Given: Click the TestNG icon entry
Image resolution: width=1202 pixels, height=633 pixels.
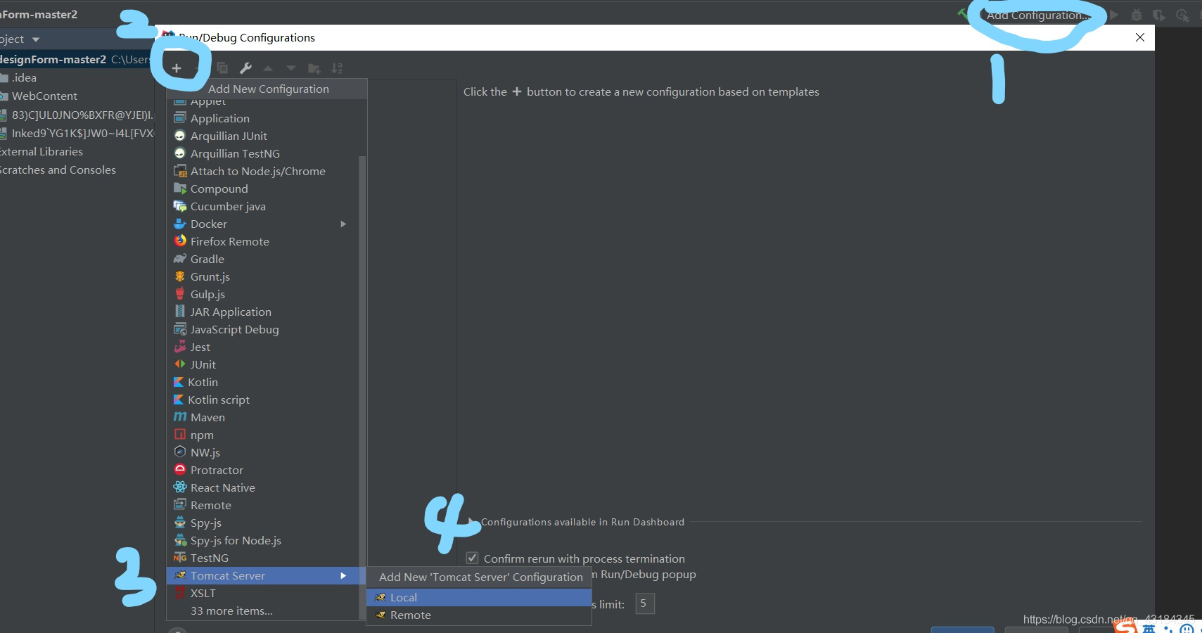Looking at the screenshot, I should pos(180,558).
